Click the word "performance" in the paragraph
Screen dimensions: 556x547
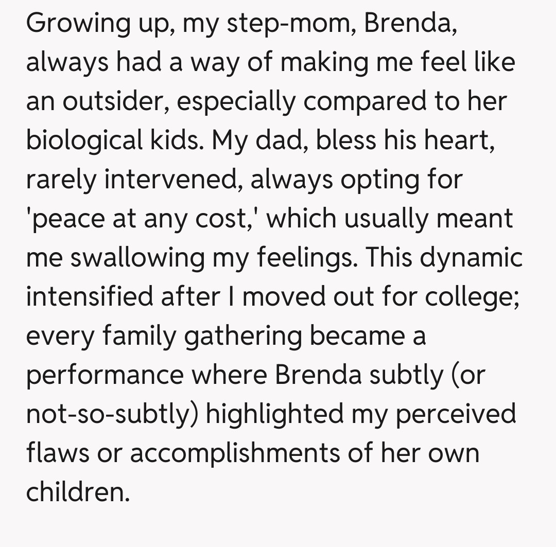[105, 375]
